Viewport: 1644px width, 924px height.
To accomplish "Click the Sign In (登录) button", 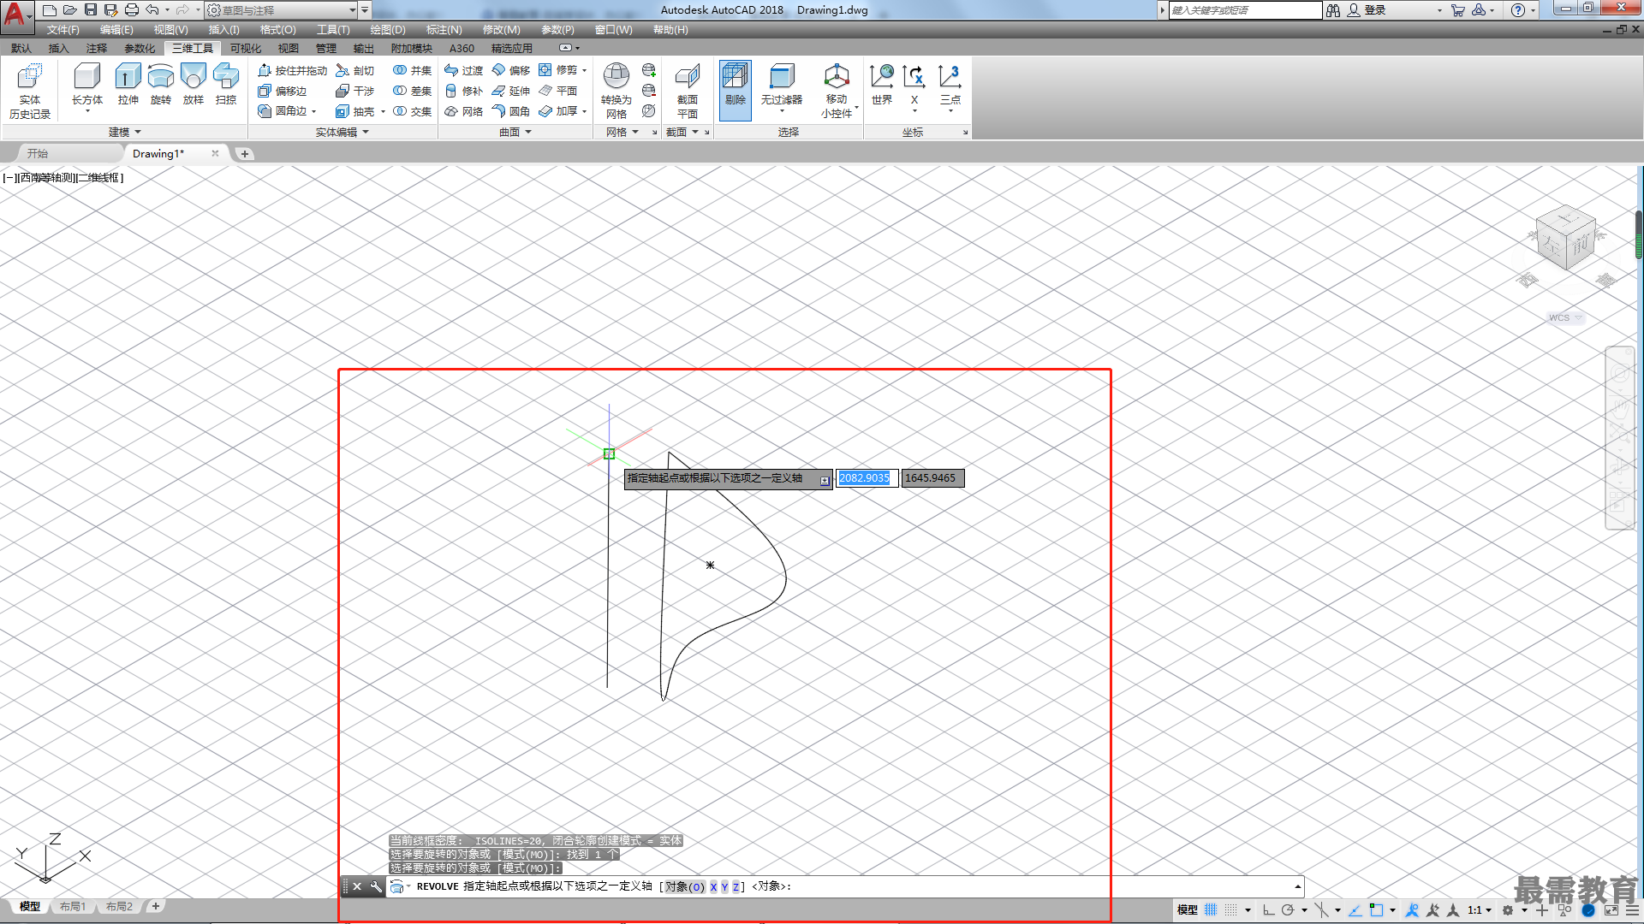I will coord(1367,10).
